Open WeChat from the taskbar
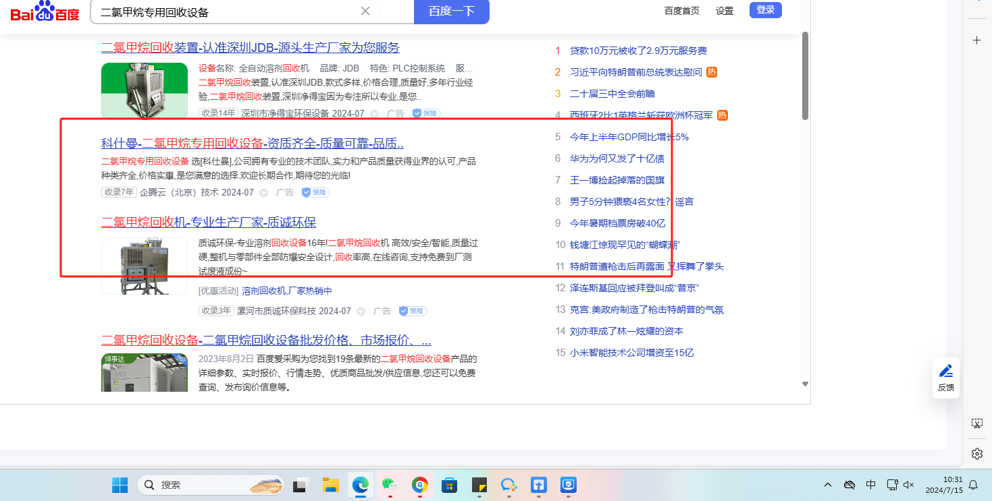The image size is (992, 501). point(390,485)
